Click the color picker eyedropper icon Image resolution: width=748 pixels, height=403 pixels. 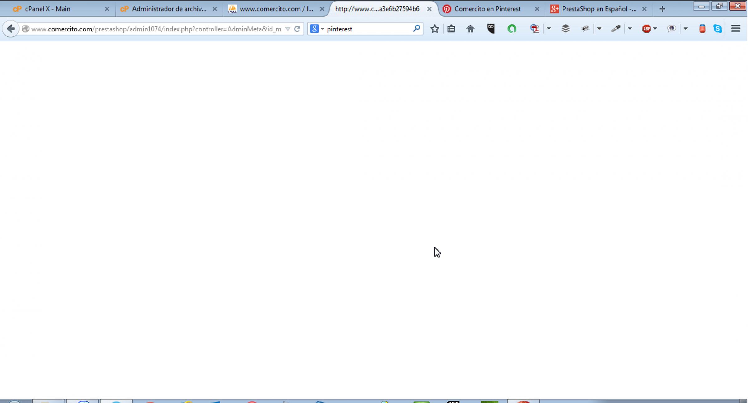tap(616, 29)
